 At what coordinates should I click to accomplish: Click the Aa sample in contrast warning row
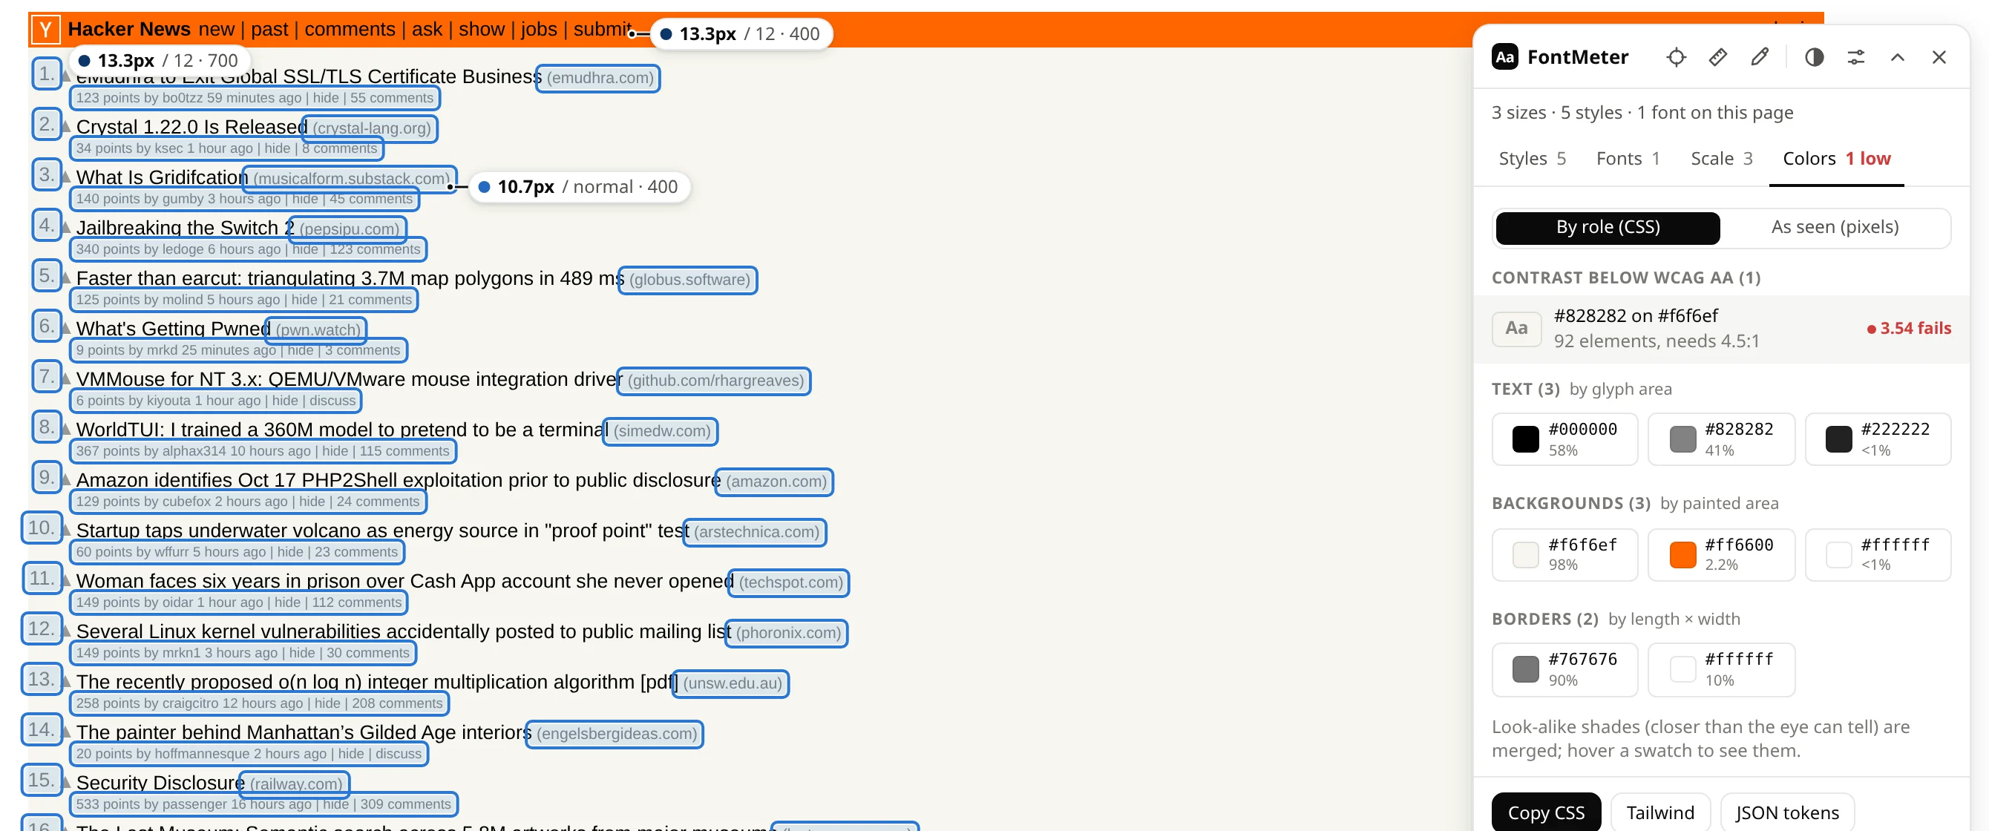click(x=1515, y=329)
